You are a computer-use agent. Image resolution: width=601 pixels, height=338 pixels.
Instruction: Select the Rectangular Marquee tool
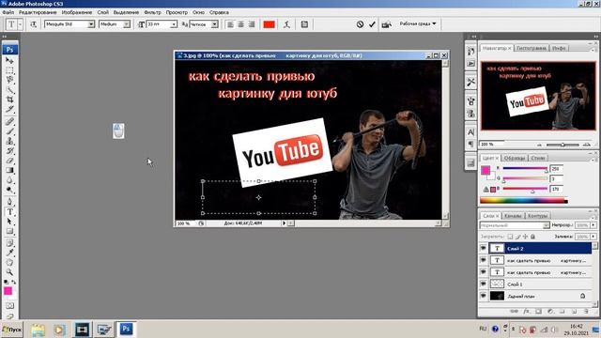(x=9, y=70)
